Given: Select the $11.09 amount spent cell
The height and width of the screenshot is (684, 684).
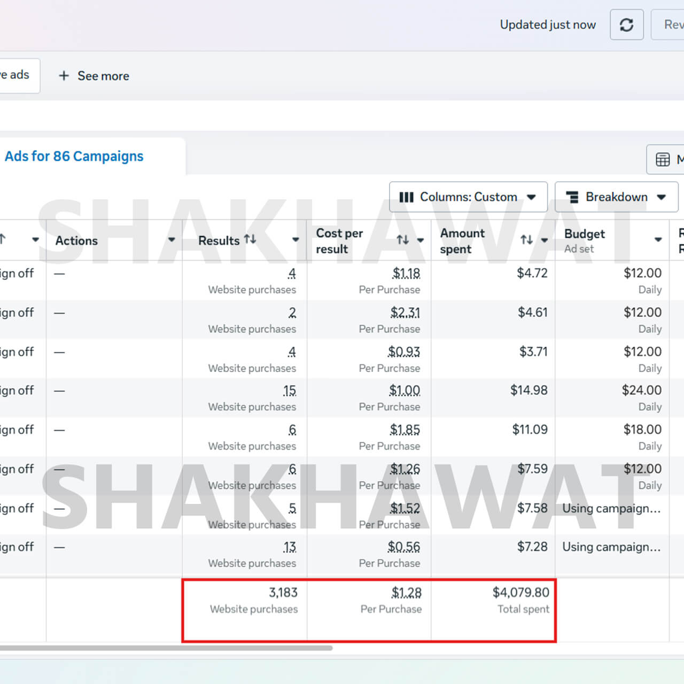Looking at the screenshot, I should [530, 430].
